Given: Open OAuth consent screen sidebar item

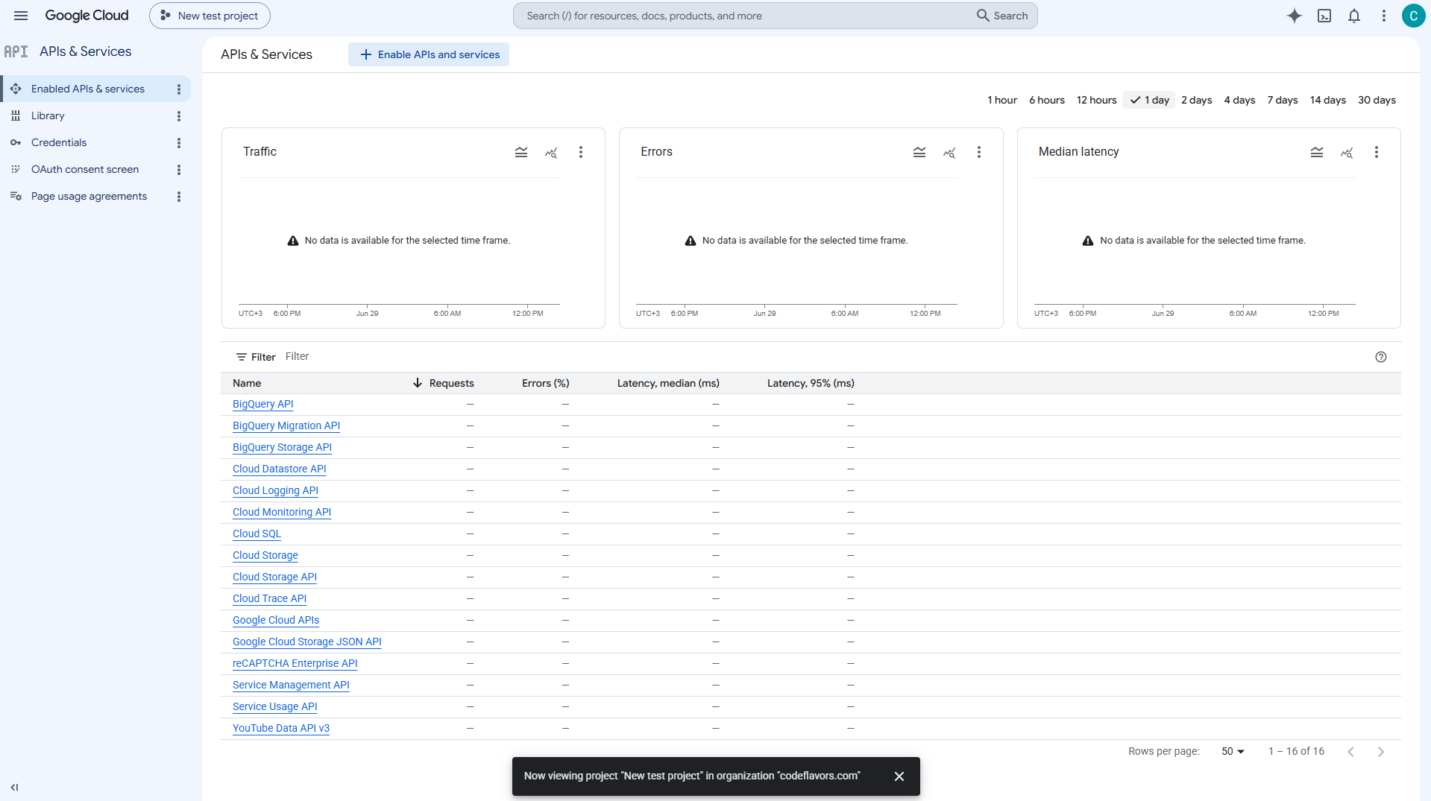Looking at the screenshot, I should [x=85, y=169].
